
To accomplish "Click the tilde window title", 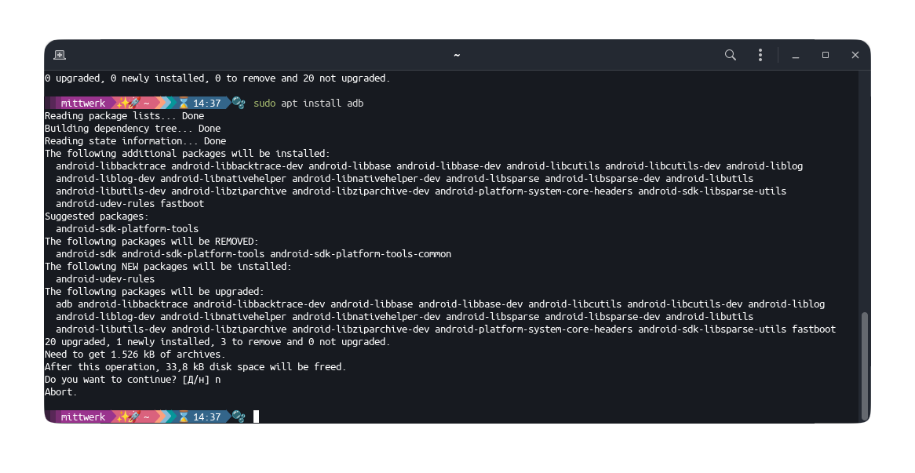I will [457, 56].
